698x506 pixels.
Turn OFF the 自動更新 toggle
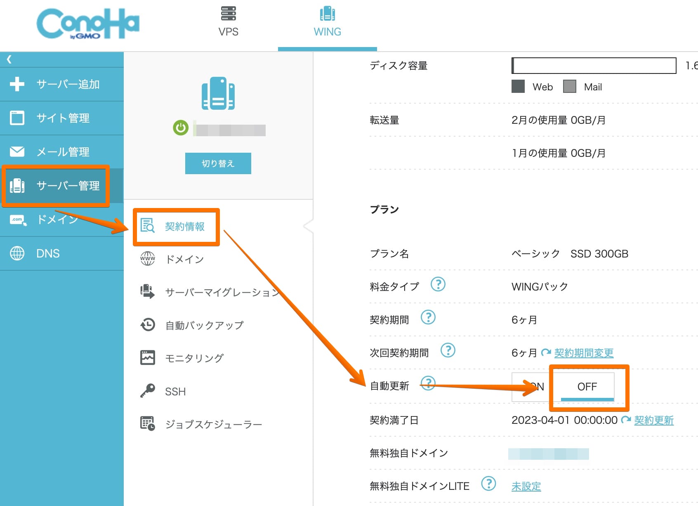click(x=587, y=387)
